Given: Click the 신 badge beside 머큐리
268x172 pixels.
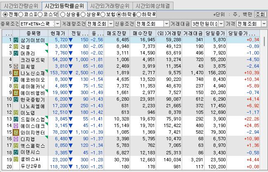Looking at the screenshot, I should (x=16, y=53).
